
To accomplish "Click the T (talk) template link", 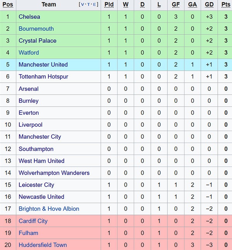I will click(x=89, y=5).
